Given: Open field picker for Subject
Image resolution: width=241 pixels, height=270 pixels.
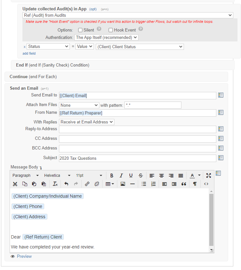Looking at the screenshot, I should point(221,158).
